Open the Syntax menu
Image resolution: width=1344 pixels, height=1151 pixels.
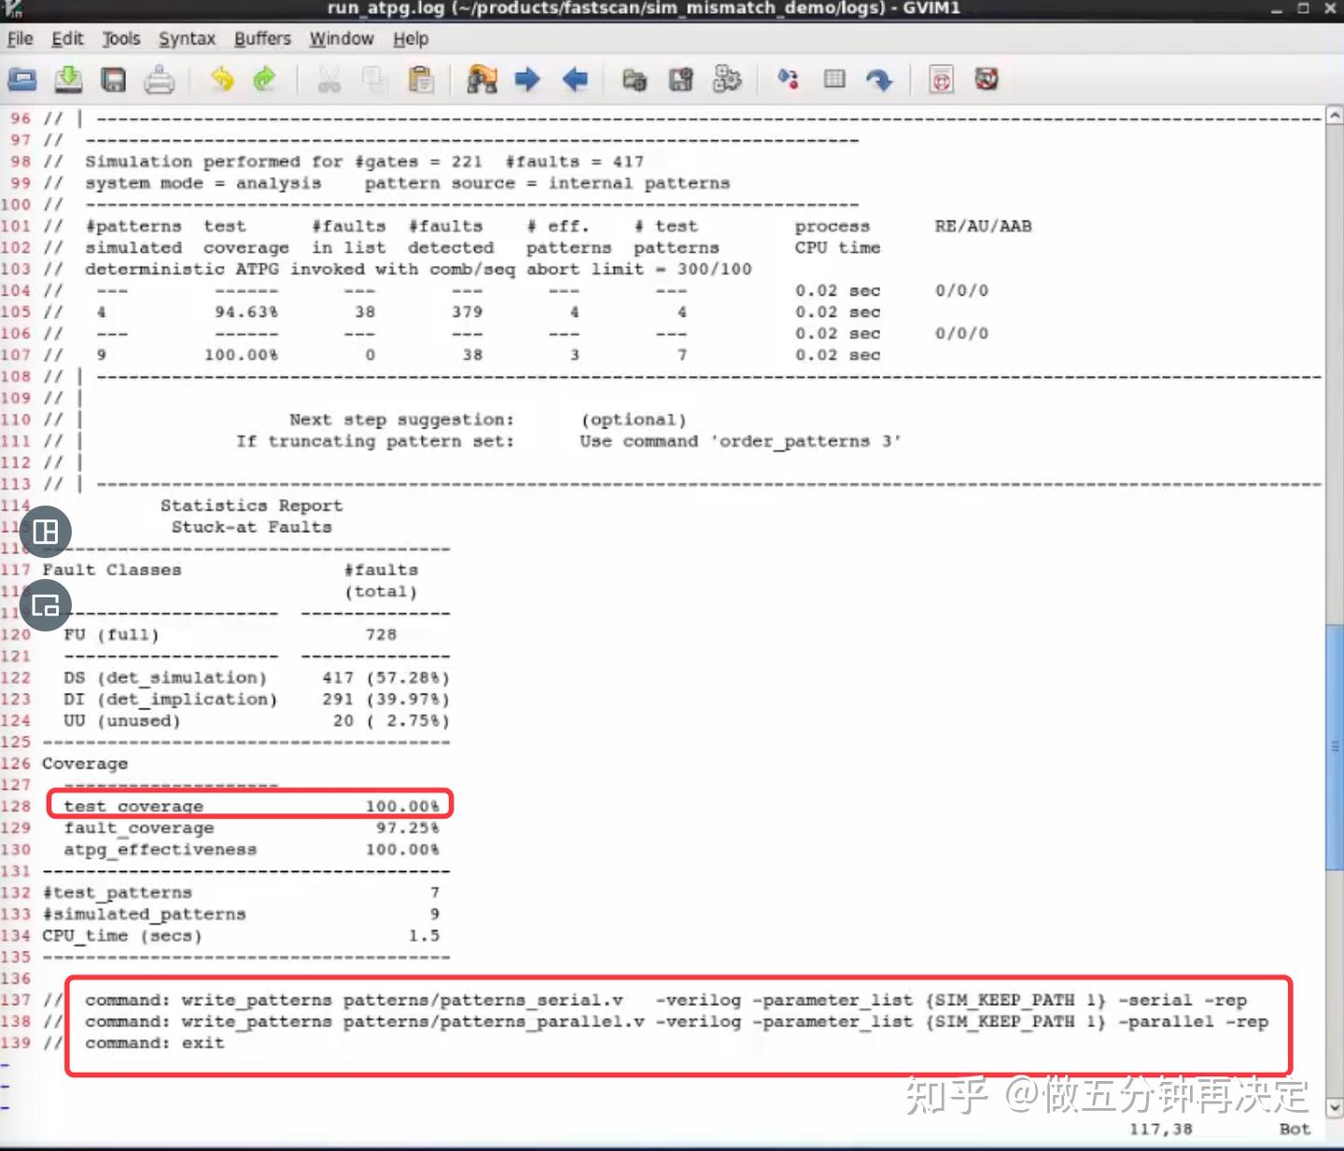pos(186,38)
